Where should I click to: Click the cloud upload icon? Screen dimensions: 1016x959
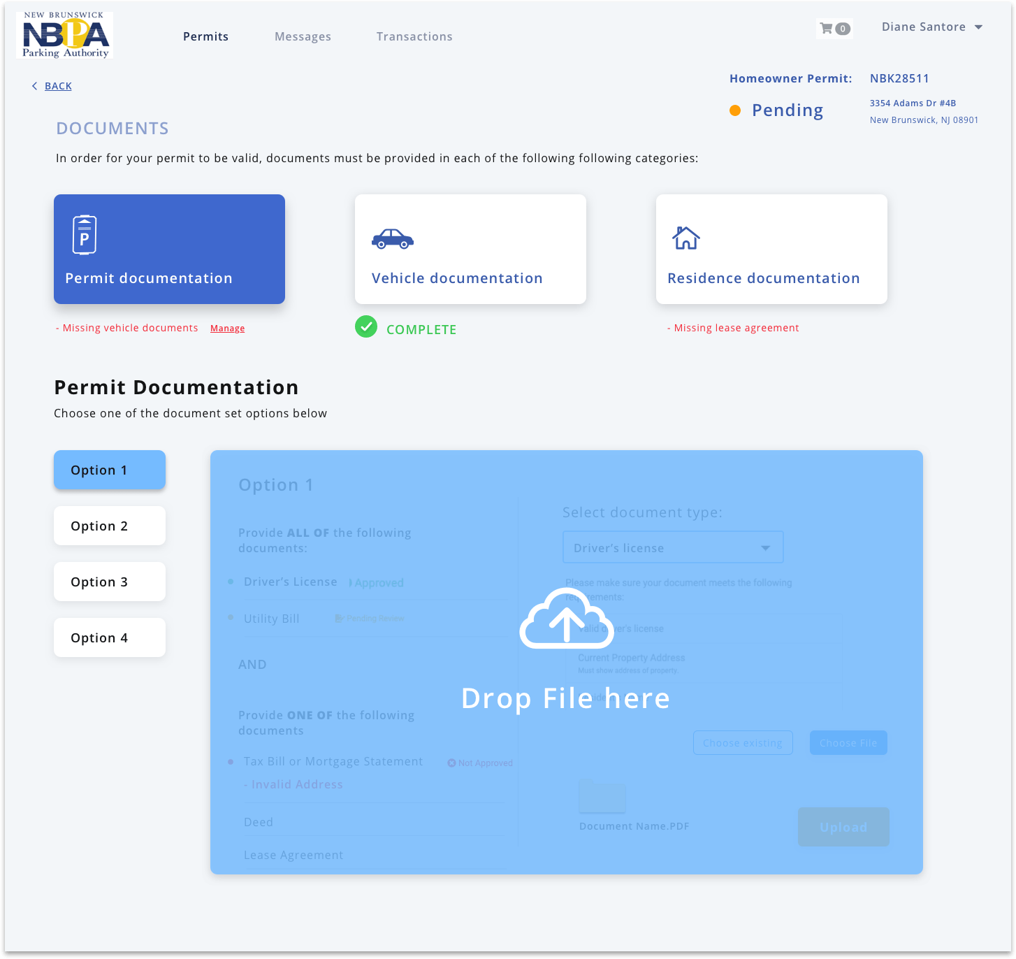click(x=566, y=620)
